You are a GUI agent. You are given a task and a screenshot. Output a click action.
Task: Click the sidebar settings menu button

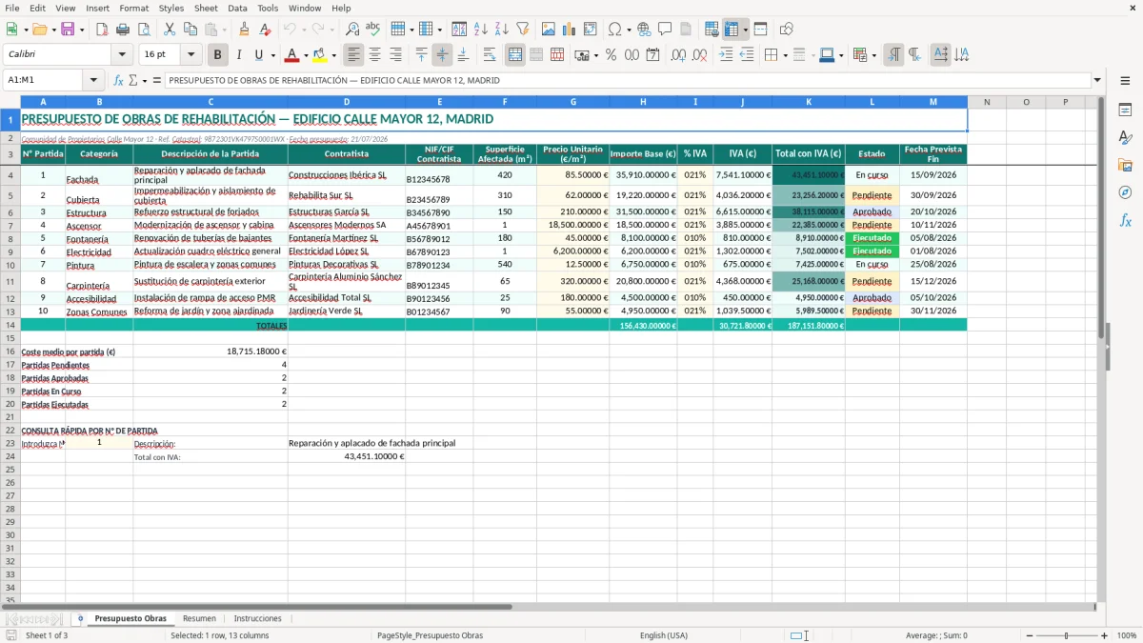[x=1125, y=83]
